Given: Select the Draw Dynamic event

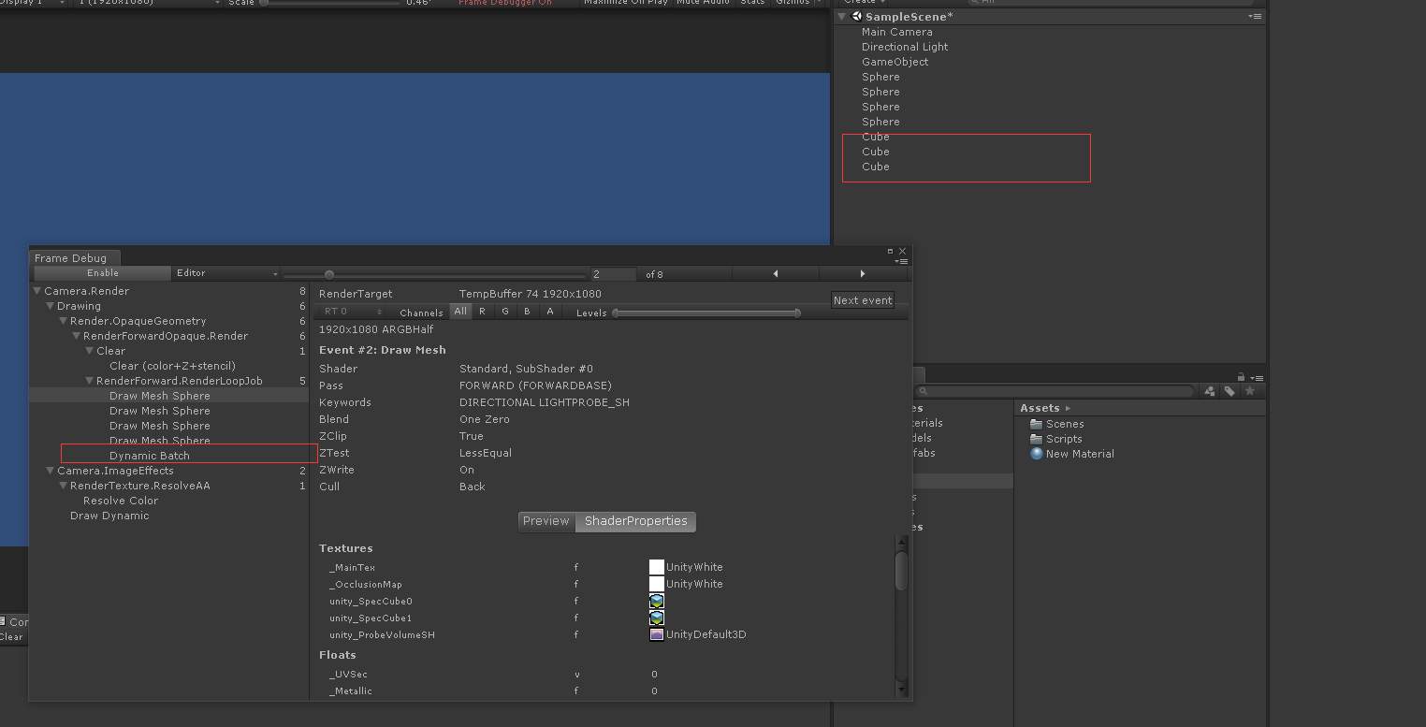Looking at the screenshot, I should tap(109, 516).
